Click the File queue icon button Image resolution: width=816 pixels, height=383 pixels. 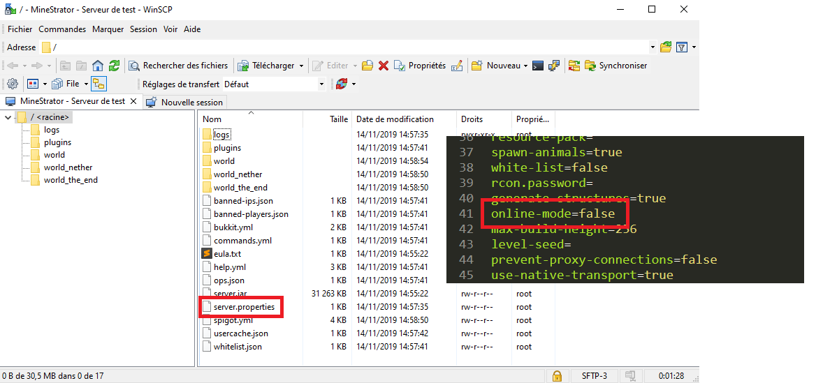coord(66,84)
